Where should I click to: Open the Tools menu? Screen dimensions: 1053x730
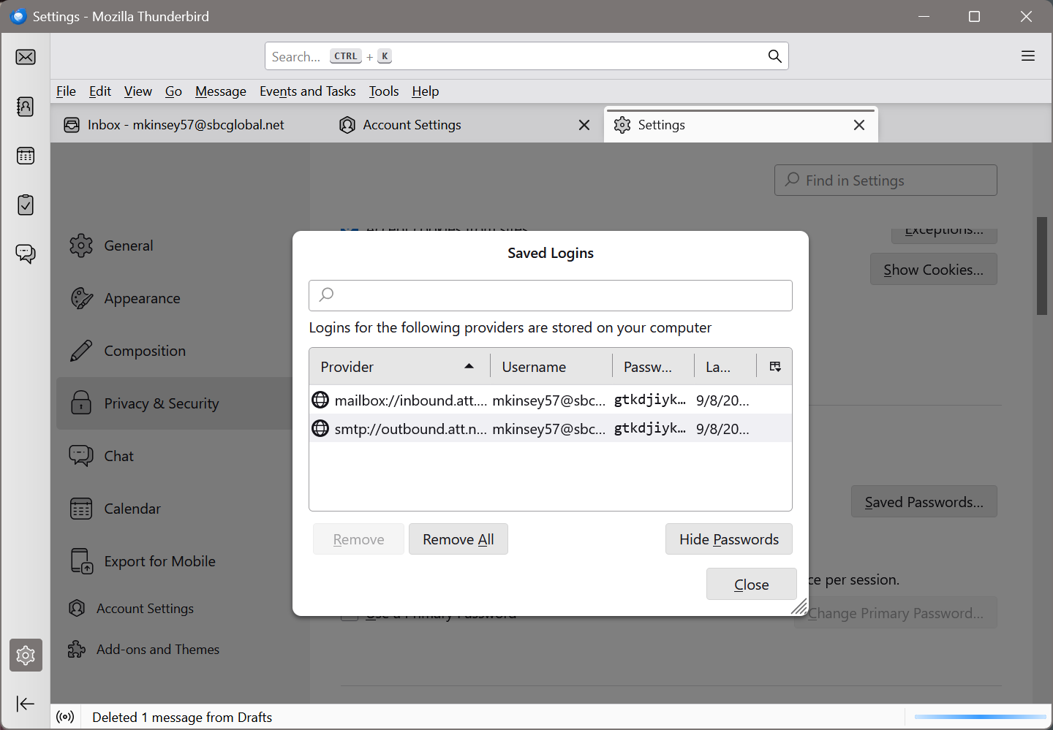click(x=384, y=91)
